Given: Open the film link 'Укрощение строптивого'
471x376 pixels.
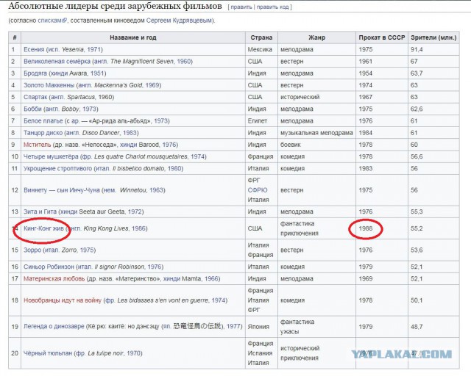Looking at the screenshot, I should 57,168.
